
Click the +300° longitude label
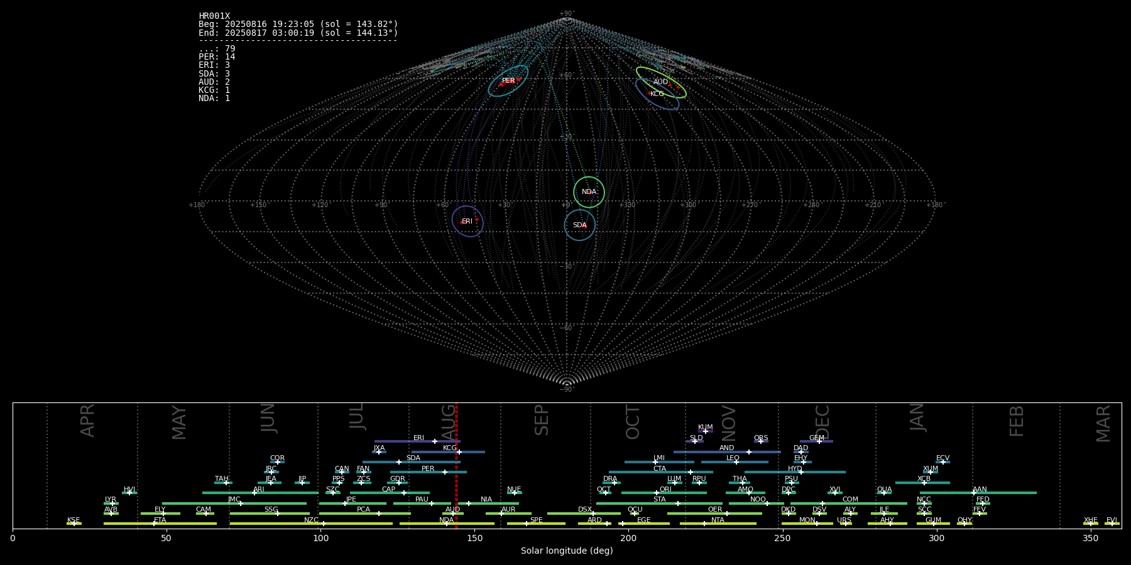click(x=689, y=205)
